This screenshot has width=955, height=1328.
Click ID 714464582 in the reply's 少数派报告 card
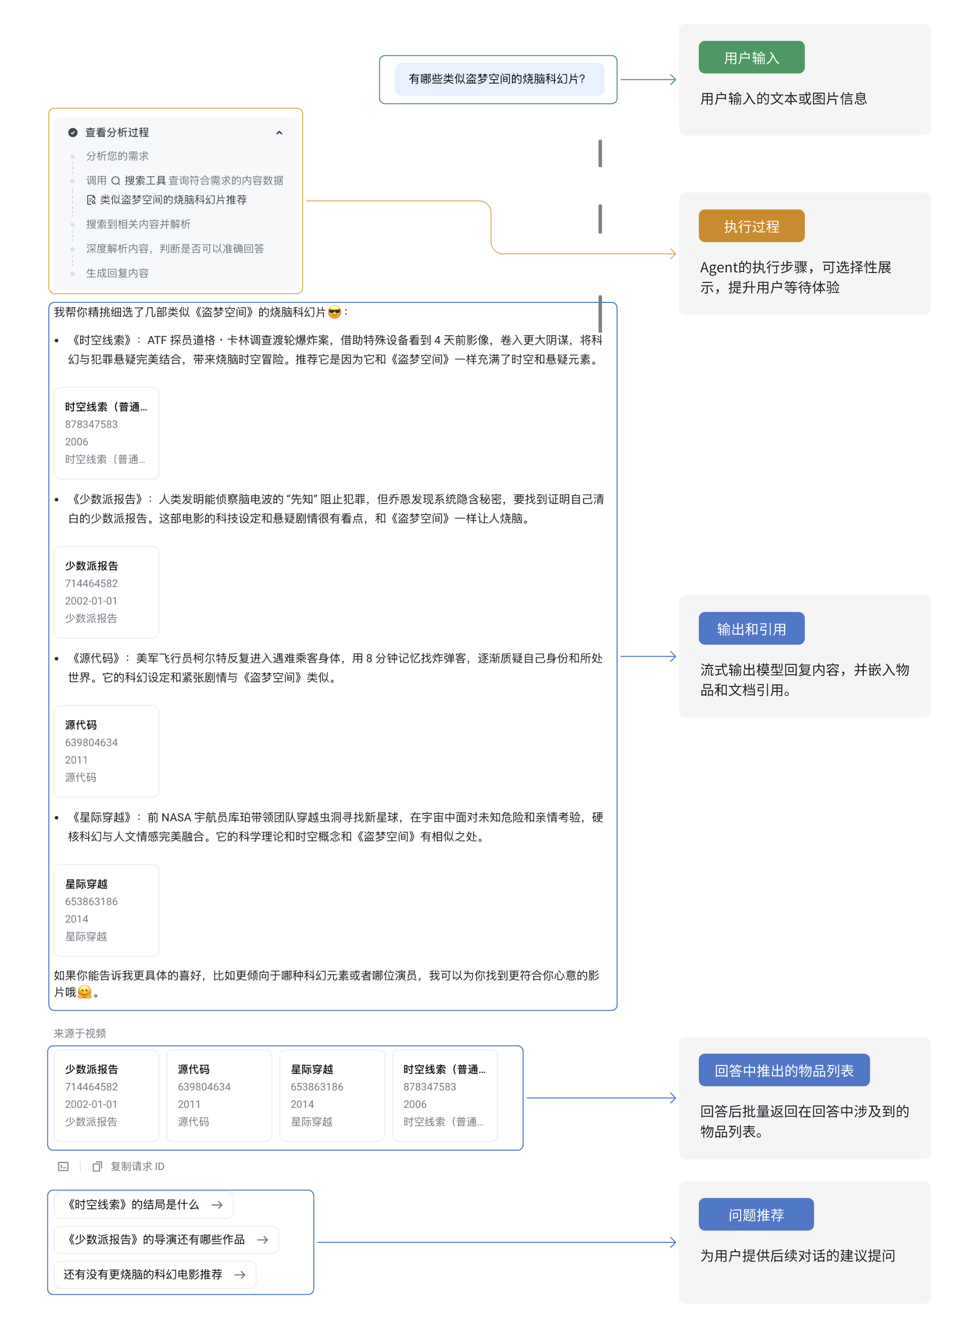point(91,584)
